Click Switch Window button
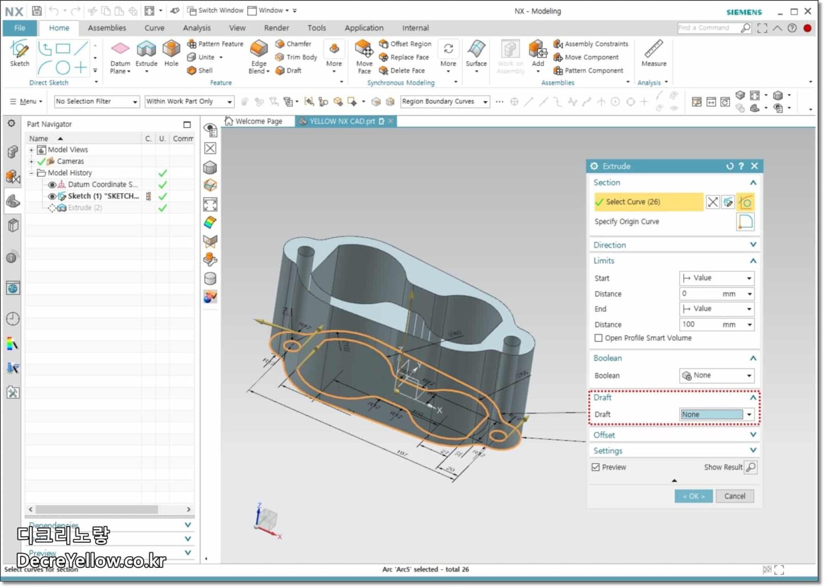Image resolution: width=824 pixels, height=587 pixels. (215, 10)
